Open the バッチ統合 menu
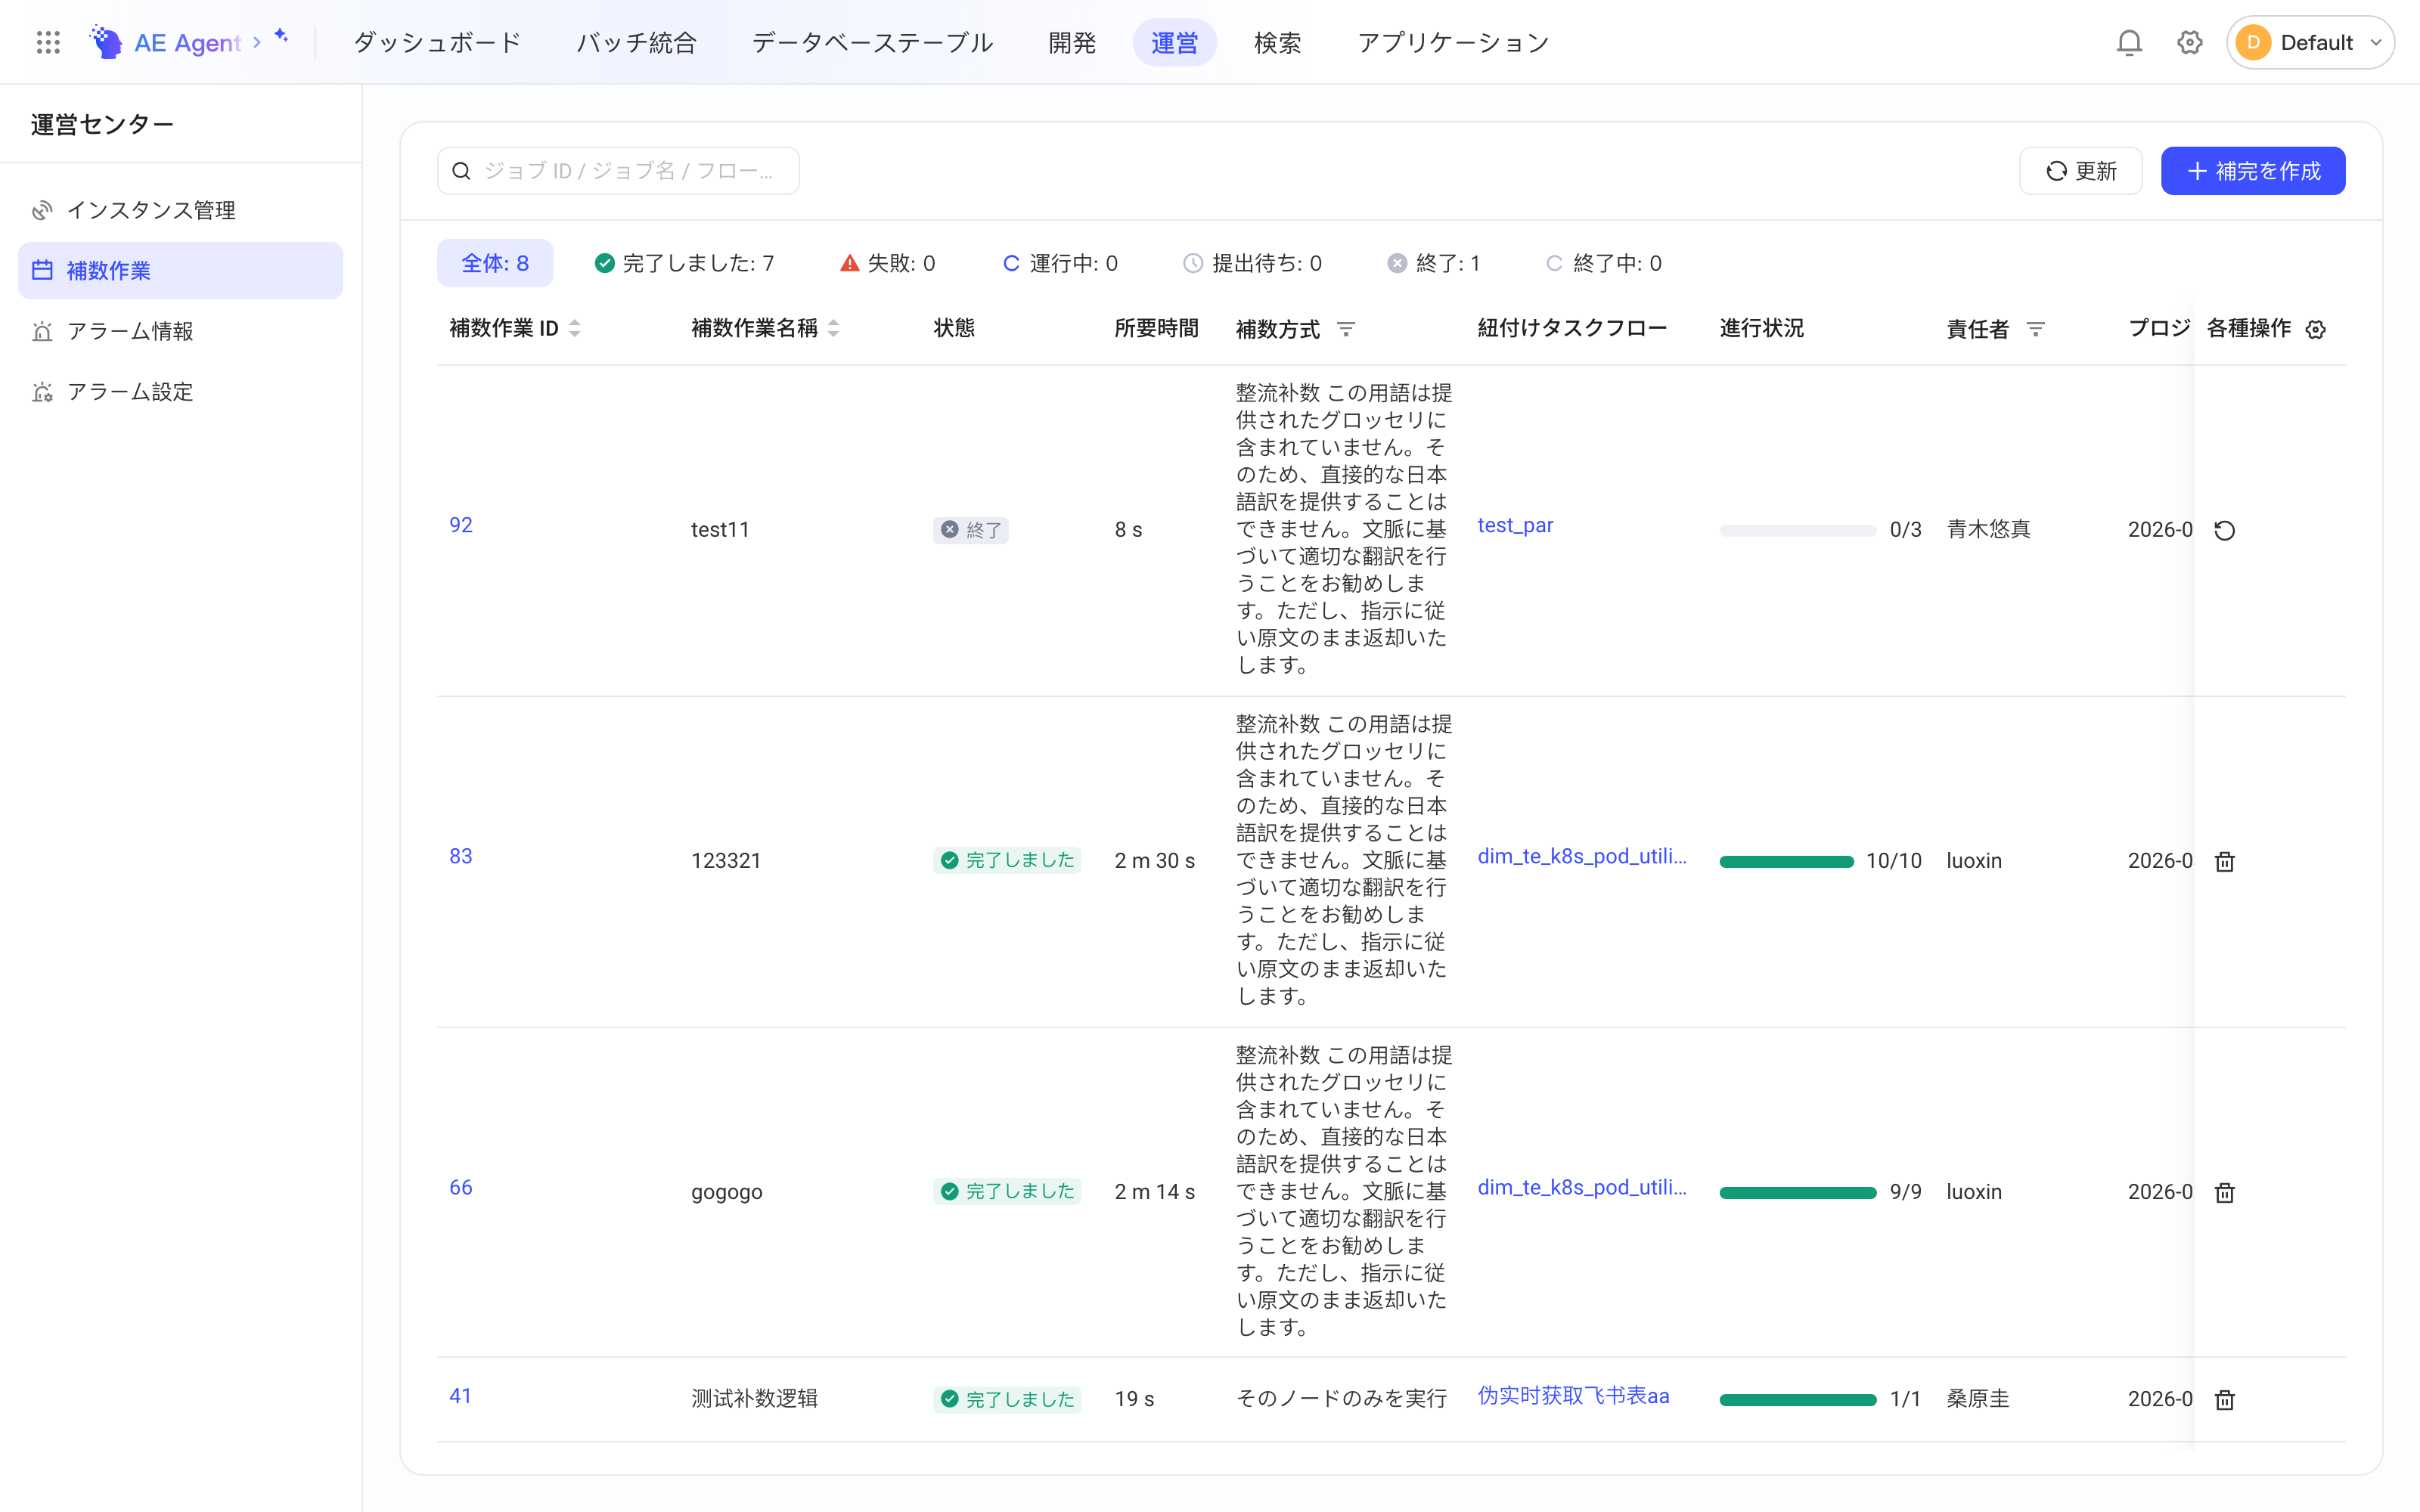Viewport: 2420px width, 1512px height. [637, 42]
